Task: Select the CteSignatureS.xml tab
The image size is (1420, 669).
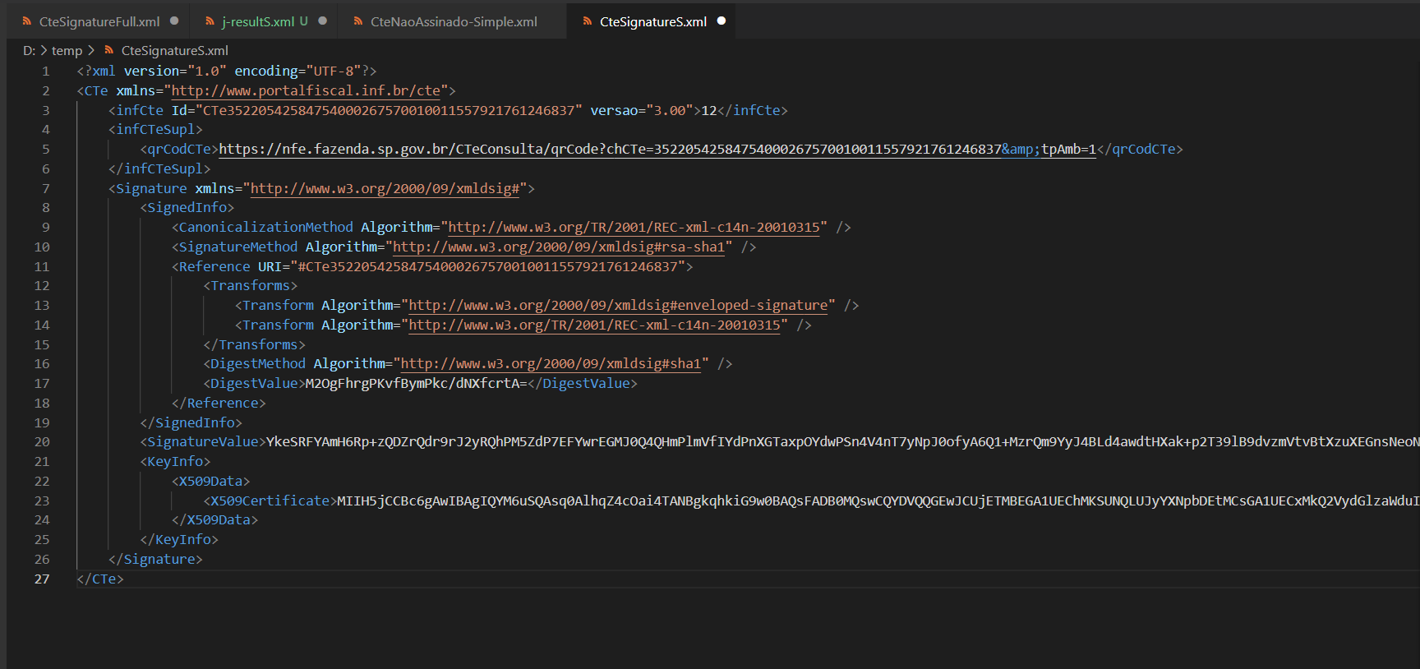Action: coord(652,21)
